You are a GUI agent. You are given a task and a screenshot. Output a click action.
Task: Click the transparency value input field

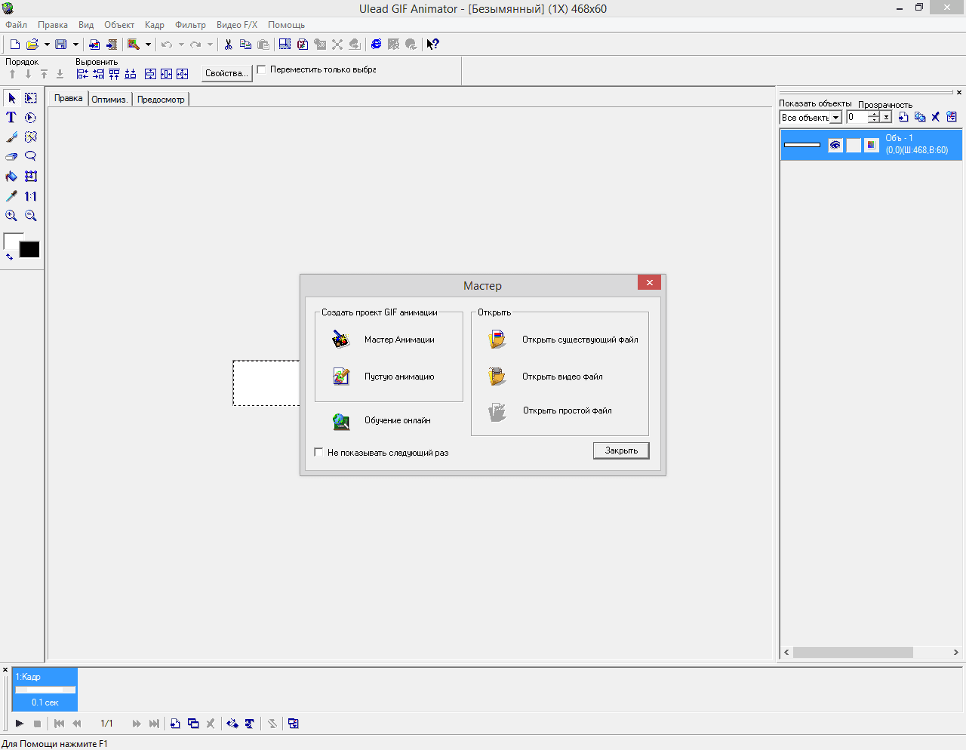pos(857,117)
